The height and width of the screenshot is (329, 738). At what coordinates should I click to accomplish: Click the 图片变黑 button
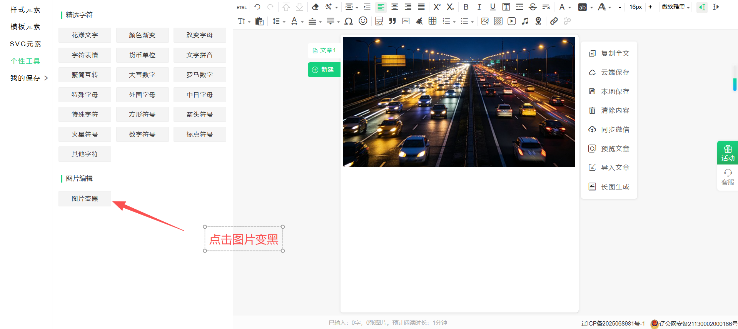85,199
